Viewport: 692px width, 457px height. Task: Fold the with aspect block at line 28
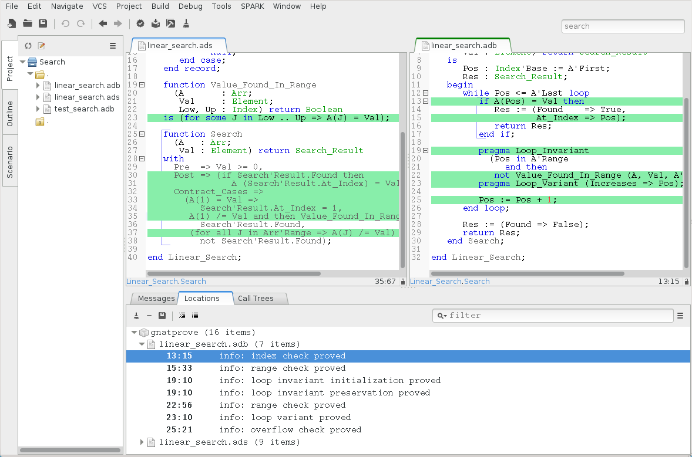click(x=142, y=158)
